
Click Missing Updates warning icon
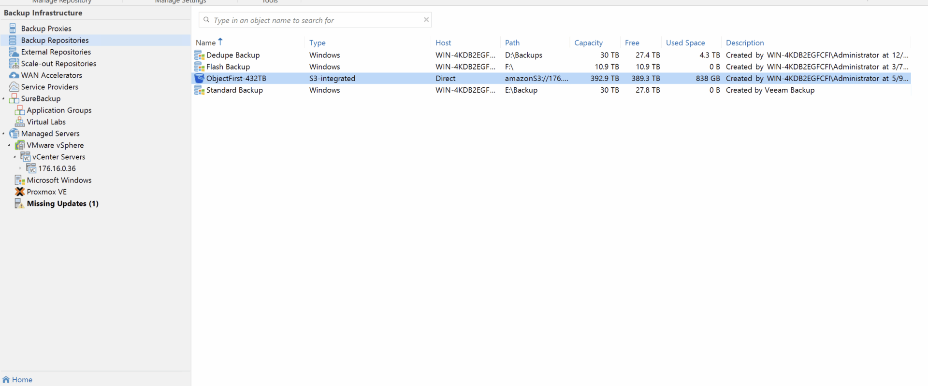(19, 203)
